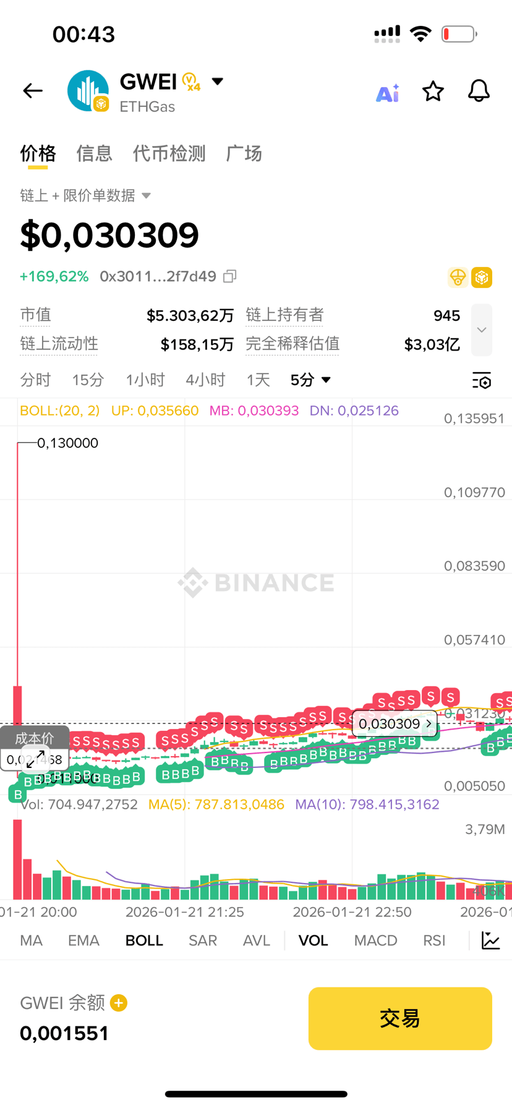This screenshot has height=1108, width=512.
Task: Tap the Wi-Fi status icon
Action: (421, 34)
